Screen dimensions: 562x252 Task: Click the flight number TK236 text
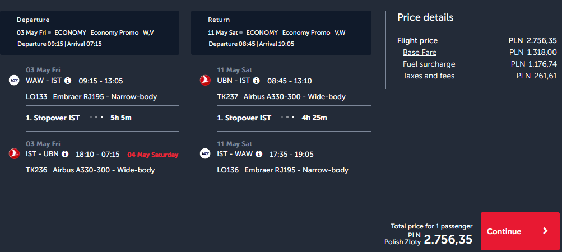point(36,170)
